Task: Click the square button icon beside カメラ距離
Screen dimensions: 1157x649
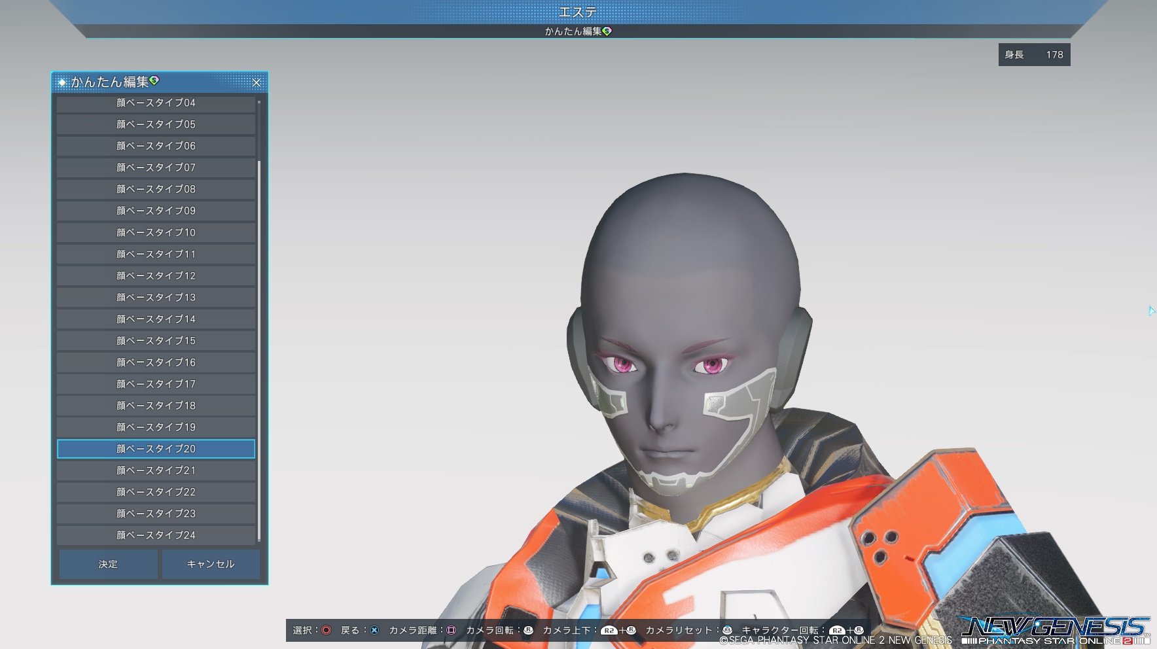Action: tap(451, 630)
